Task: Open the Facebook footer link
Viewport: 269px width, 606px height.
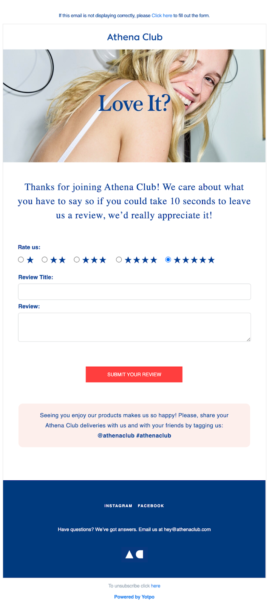Action: tap(151, 506)
